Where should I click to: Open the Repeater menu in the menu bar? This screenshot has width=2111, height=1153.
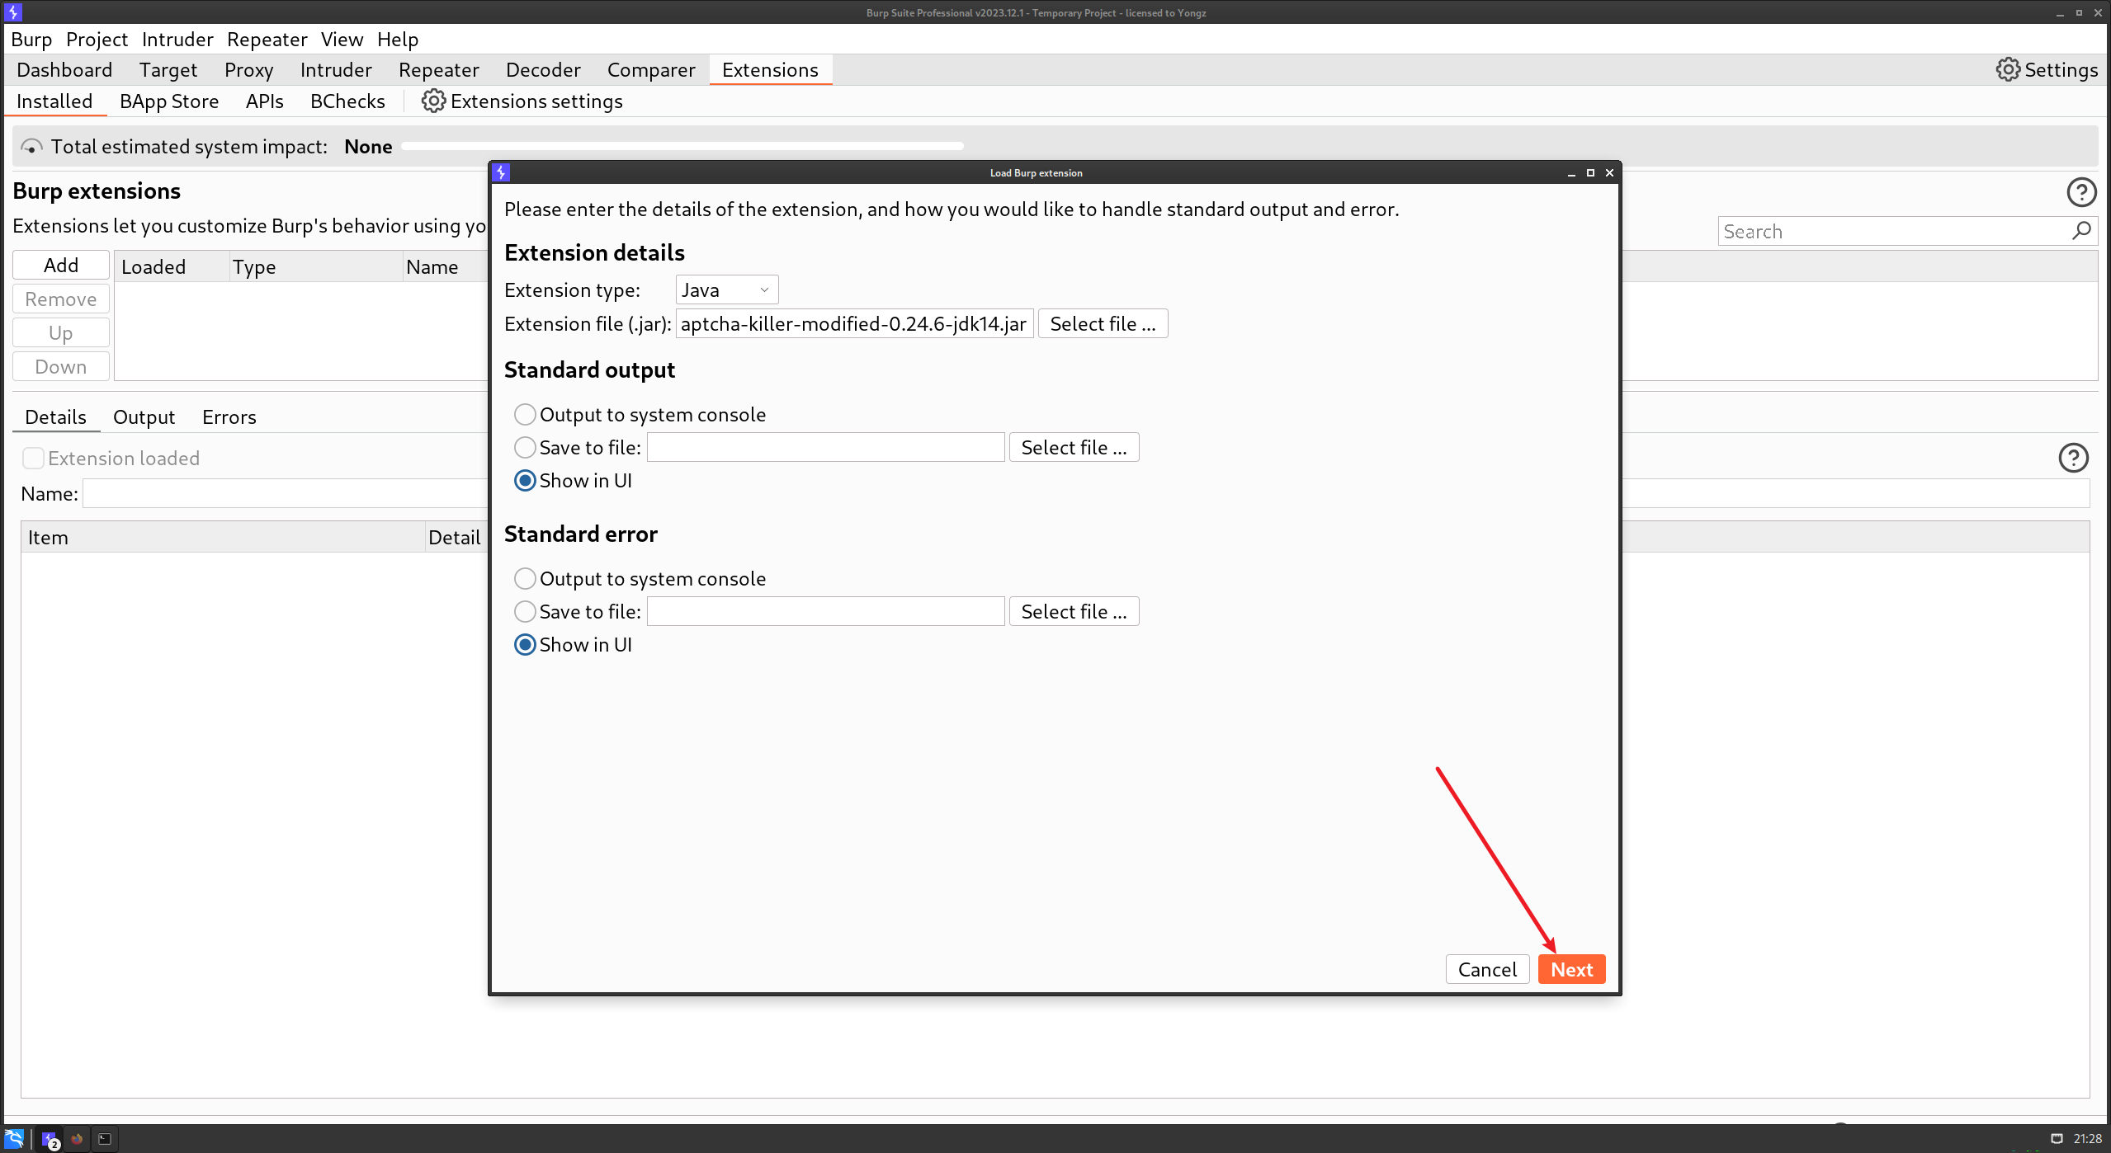[x=267, y=39]
